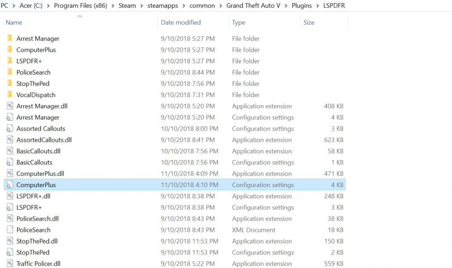Open the Arrest Manager folder icon

point(10,38)
